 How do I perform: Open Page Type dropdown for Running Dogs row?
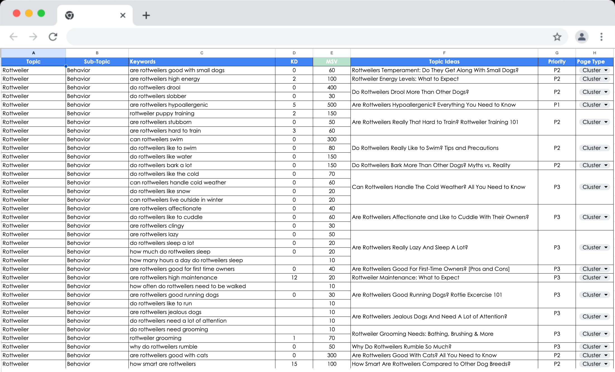tap(595, 295)
